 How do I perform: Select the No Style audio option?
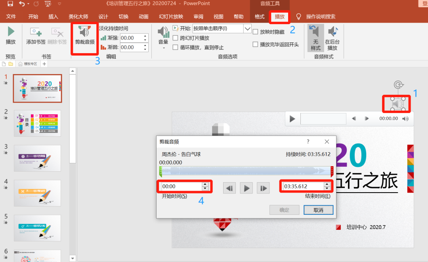point(315,38)
